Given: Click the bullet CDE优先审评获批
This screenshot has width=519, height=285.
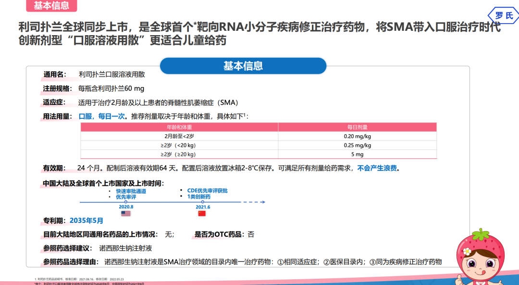Looking at the screenshot, I should [208, 191].
